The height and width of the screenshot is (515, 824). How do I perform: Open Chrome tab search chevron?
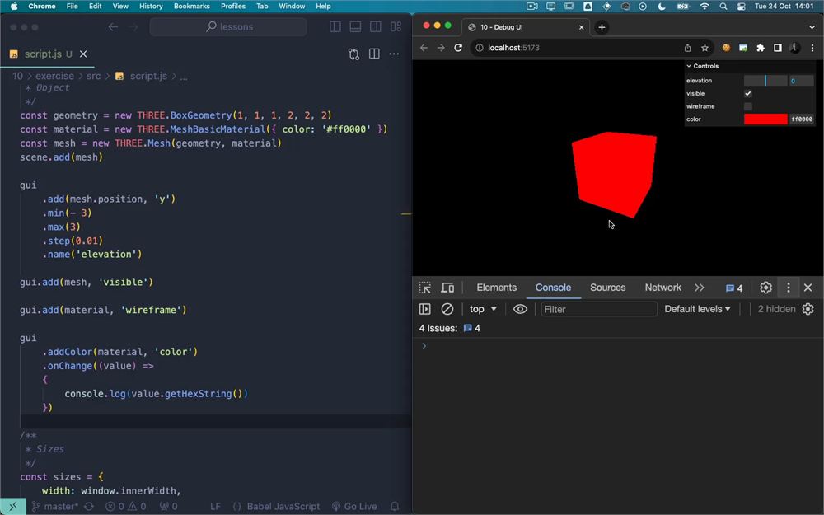click(812, 27)
